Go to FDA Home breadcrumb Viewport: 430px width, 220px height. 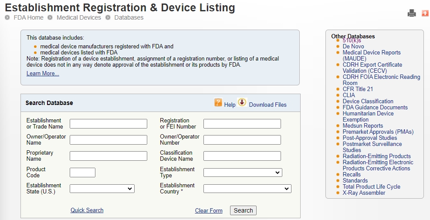pos(28,17)
